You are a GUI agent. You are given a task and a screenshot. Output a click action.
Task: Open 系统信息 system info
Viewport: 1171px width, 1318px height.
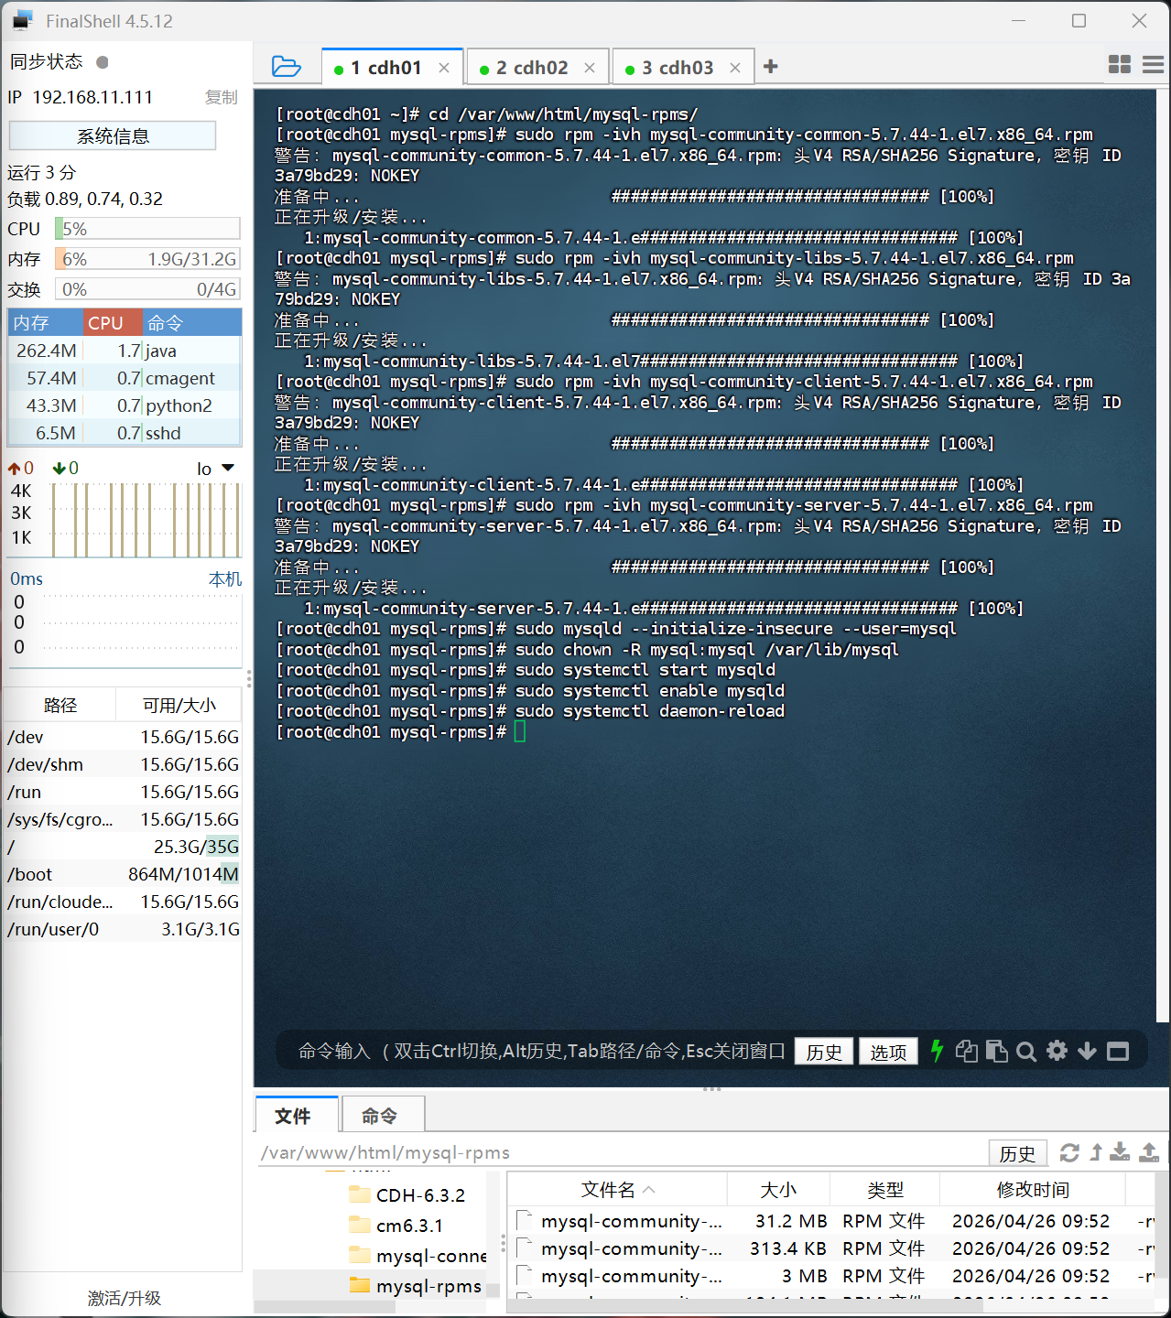pos(112,135)
